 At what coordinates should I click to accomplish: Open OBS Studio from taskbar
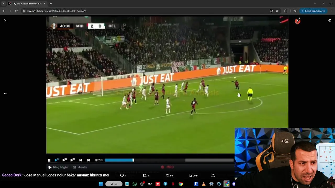142,184
